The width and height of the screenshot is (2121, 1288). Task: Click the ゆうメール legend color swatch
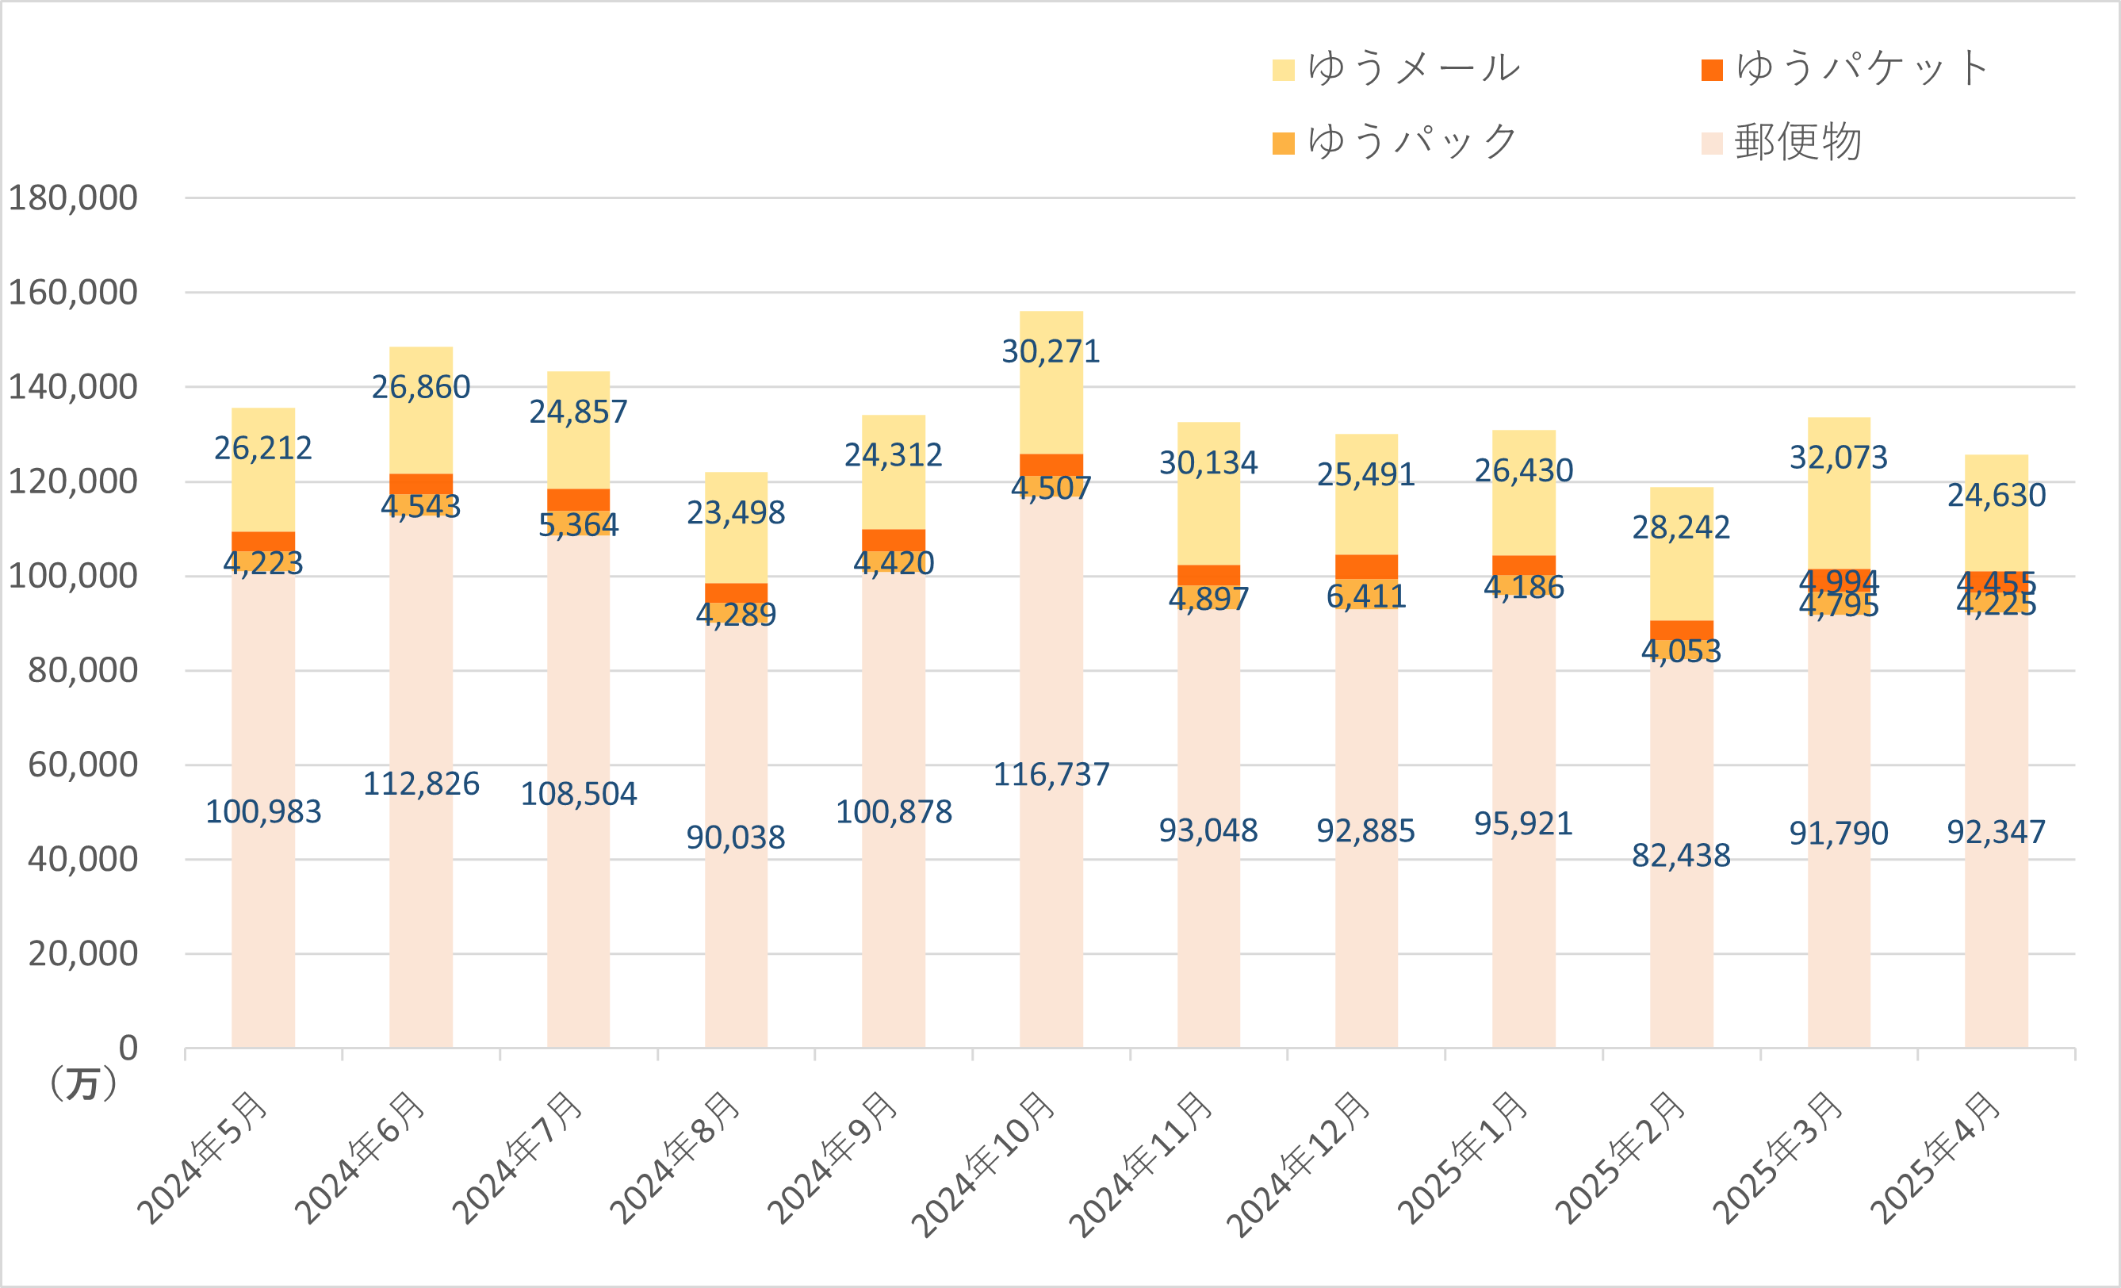[x=1283, y=70]
